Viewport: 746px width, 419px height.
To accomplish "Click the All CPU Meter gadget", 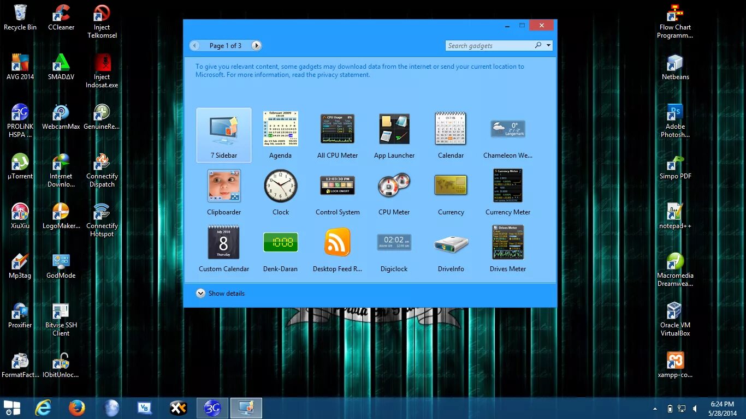I will pos(337,129).
